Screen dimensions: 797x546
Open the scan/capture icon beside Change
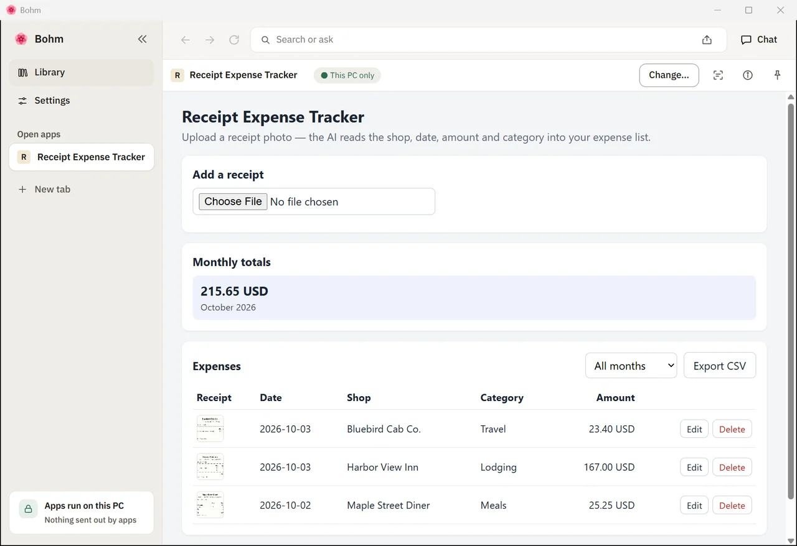[718, 75]
